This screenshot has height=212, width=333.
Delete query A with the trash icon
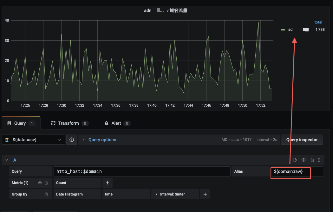[312, 160]
